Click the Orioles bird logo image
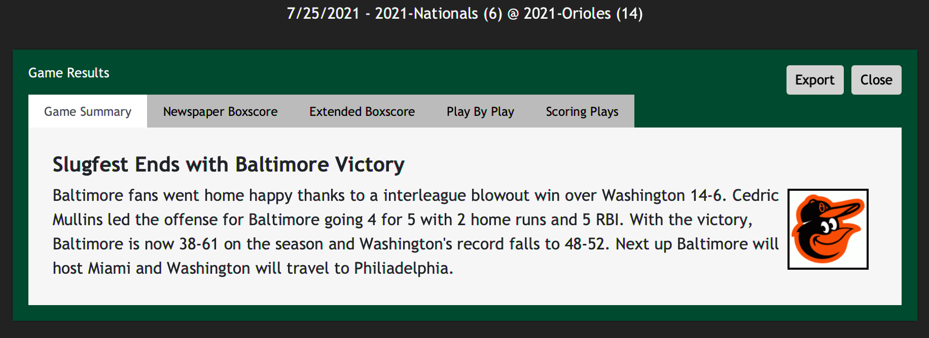The width and height of the screenshot is (929, 338). pyautogui.click(x=828, y=229)
